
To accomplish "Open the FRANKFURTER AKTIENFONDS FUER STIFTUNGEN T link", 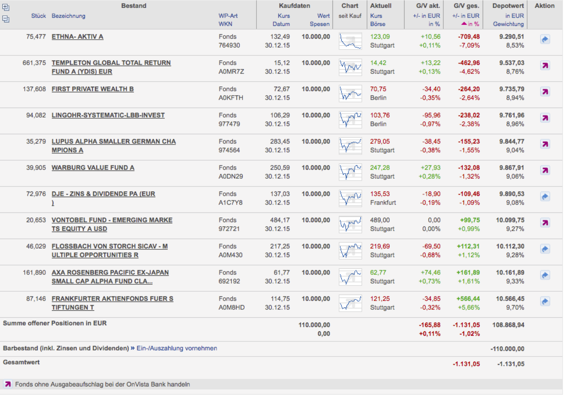I will [x=112, y=299].
